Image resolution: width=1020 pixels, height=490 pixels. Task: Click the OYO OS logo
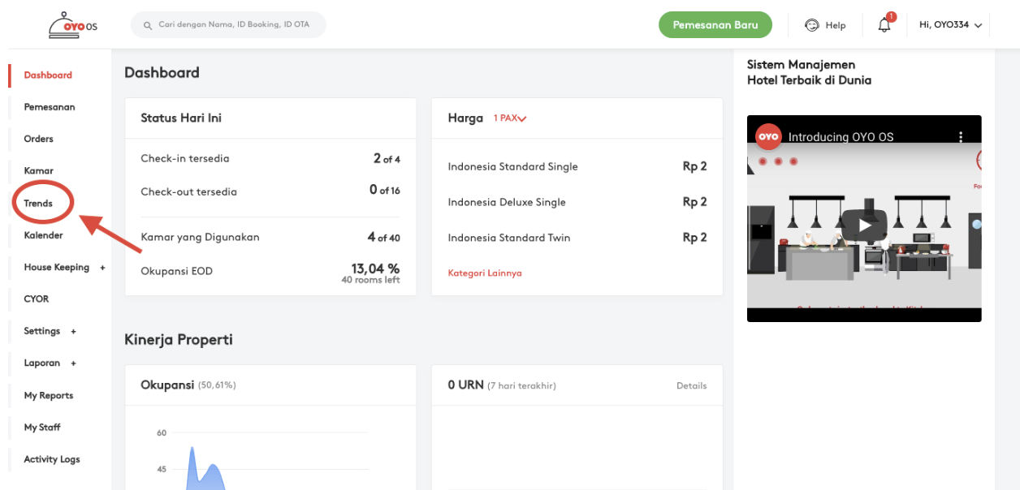[x=73, y=24]
